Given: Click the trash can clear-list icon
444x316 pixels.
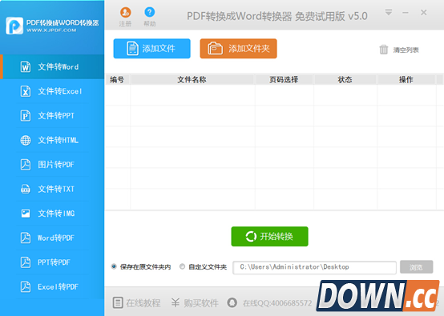Looking at the screenshot, I should pos(384,50).
